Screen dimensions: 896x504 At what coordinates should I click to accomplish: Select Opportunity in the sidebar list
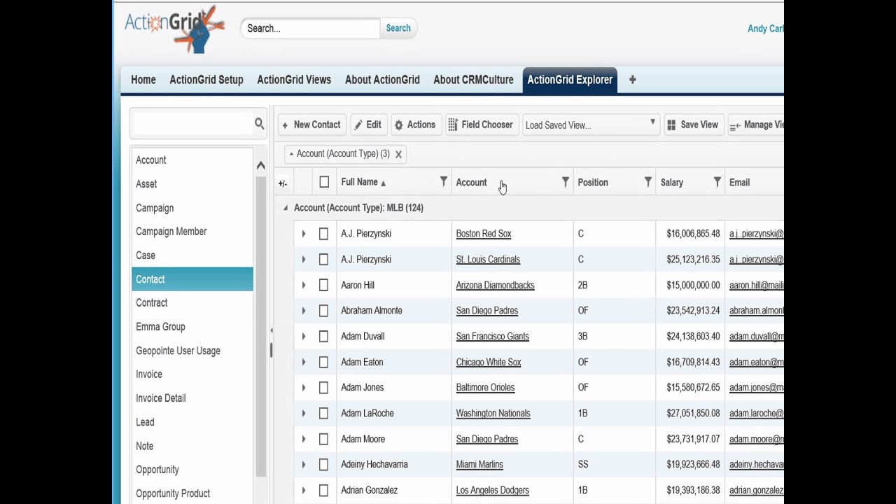pos(192,470)
